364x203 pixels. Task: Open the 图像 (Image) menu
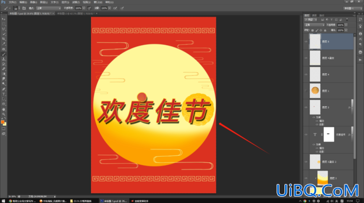(34, 2)
